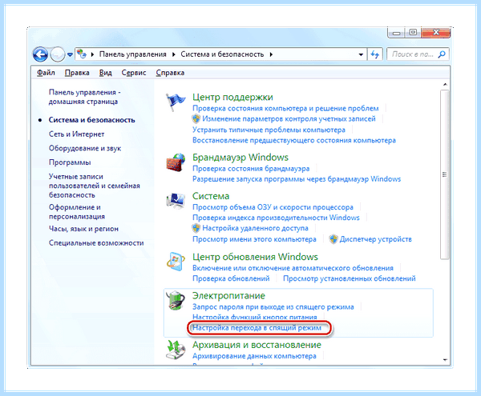Select Система и безопасность in sidebar
Image resolution: width=481 pixels, height=396 pixels.
91,120
